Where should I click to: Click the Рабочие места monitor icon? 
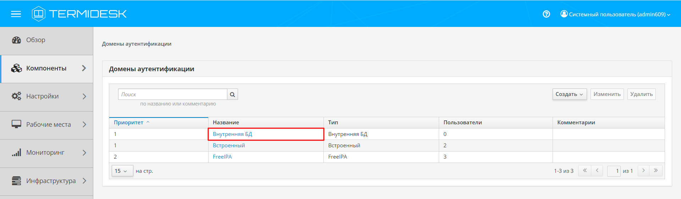(x=16, y=124)
